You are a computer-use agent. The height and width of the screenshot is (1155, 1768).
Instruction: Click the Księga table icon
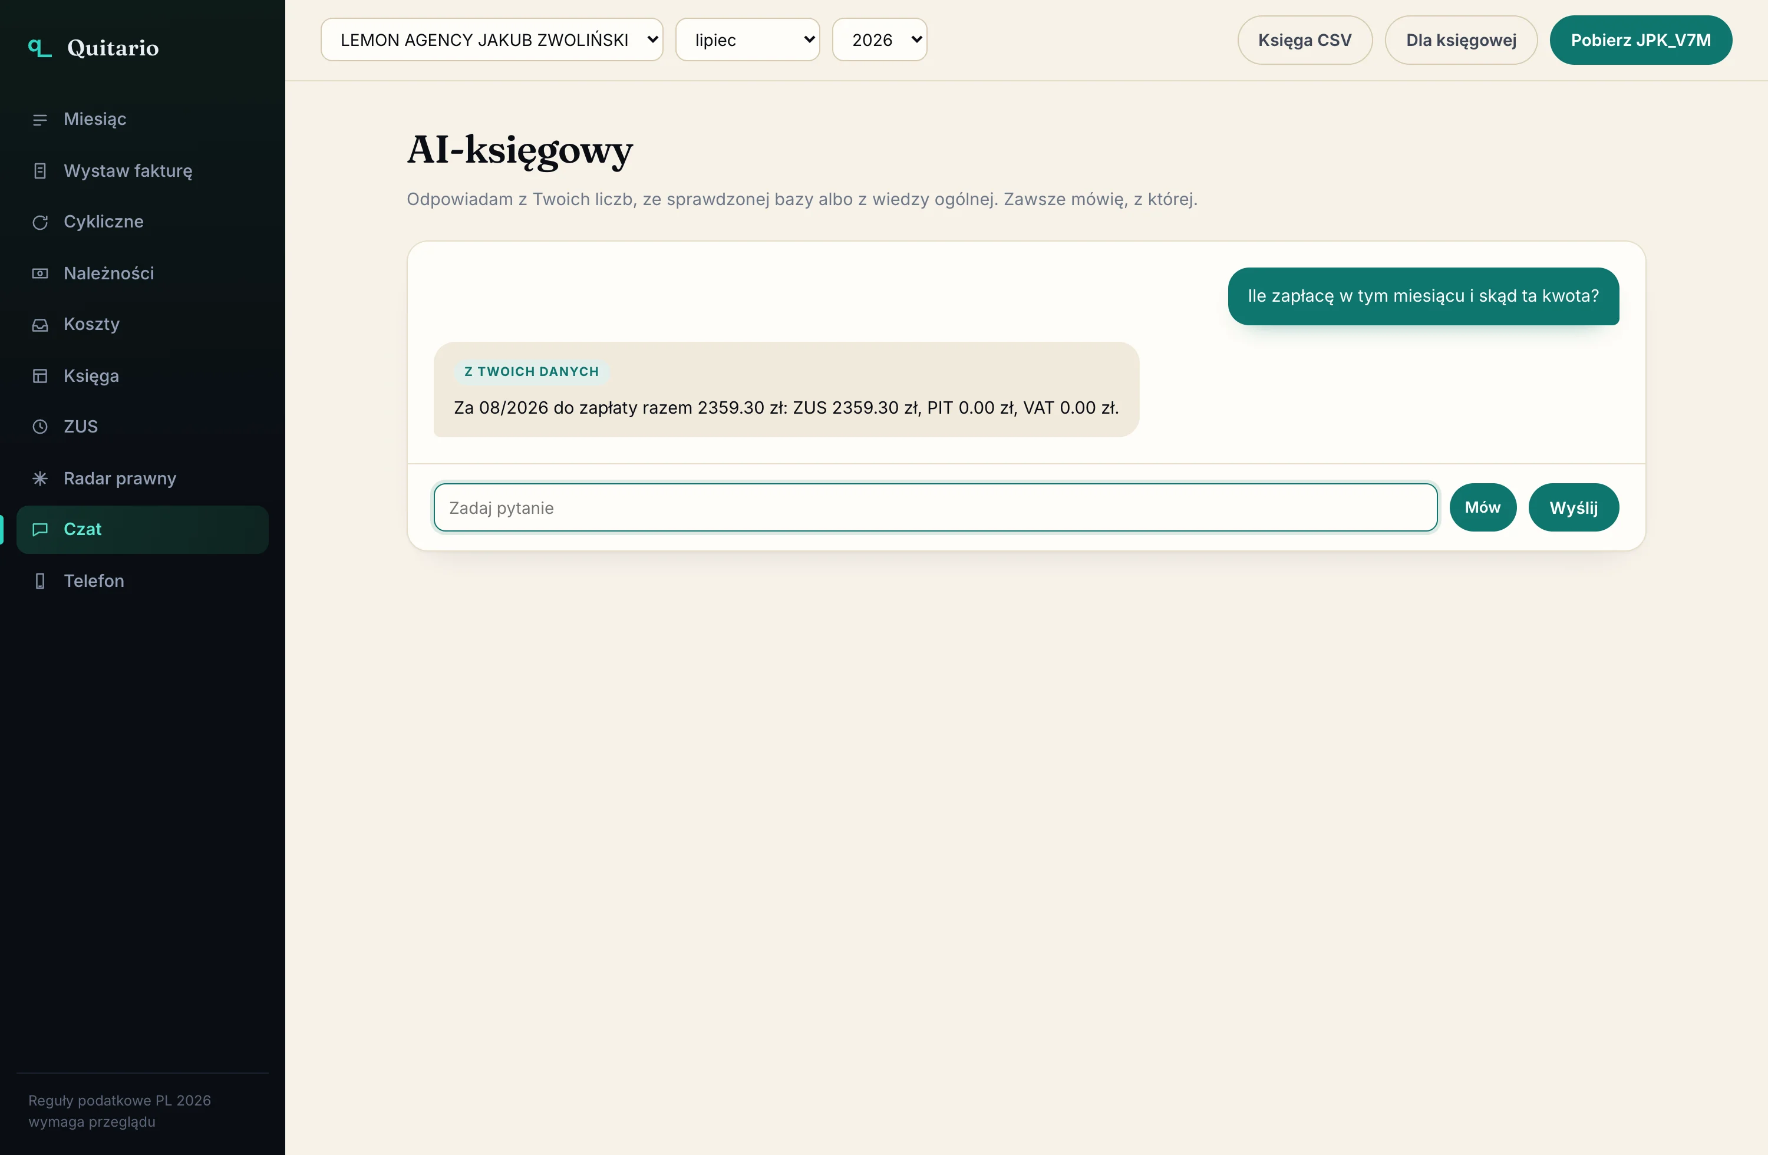click(x=40, y=376)
